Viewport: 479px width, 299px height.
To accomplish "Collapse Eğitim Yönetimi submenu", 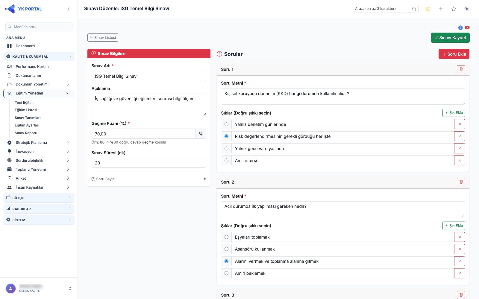I will coord(39,93).
